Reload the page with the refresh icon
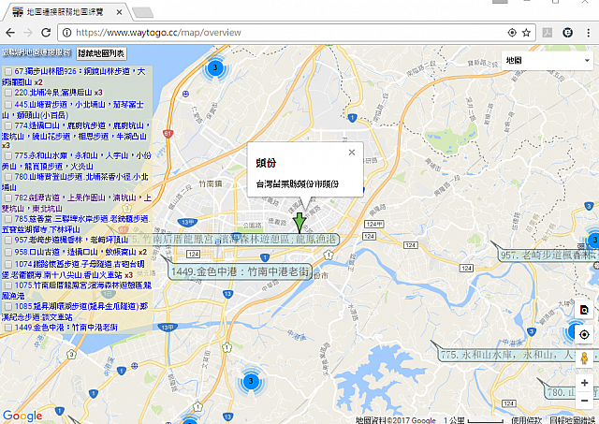599x424 pixels. 46,33
